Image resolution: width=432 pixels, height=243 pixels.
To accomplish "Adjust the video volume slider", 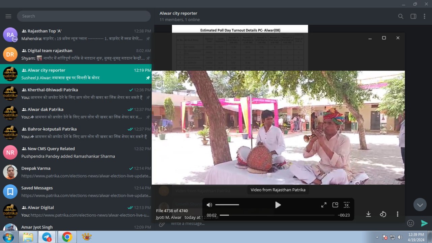I will tap(227, 205).
